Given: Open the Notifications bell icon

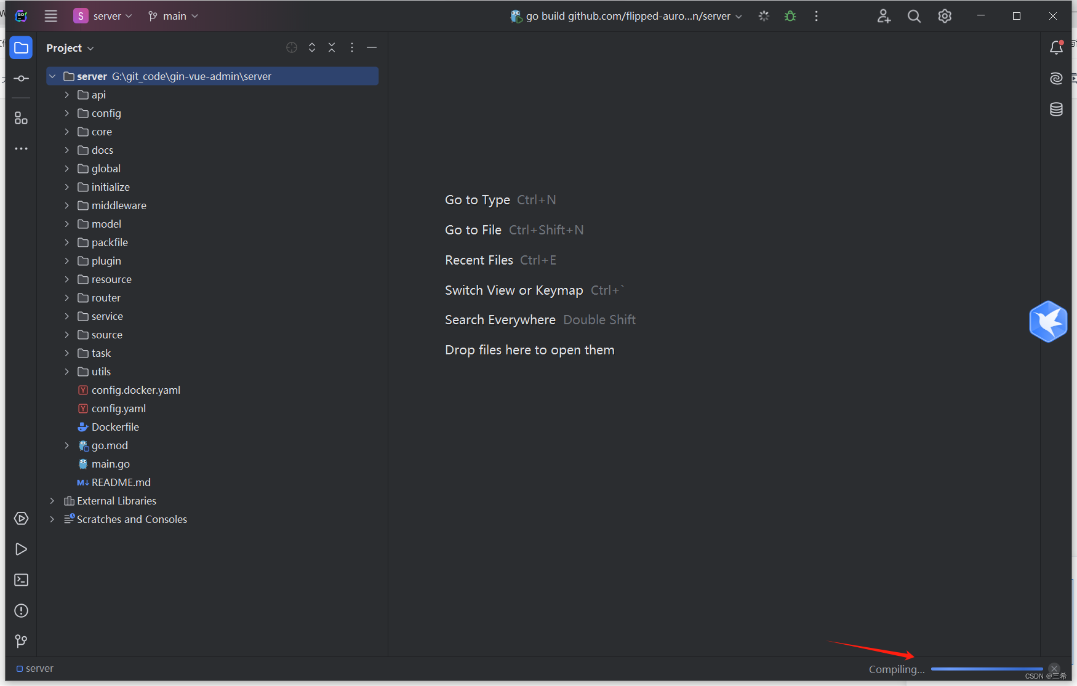Looking at the screenshot, I should tap(1056, 47).
